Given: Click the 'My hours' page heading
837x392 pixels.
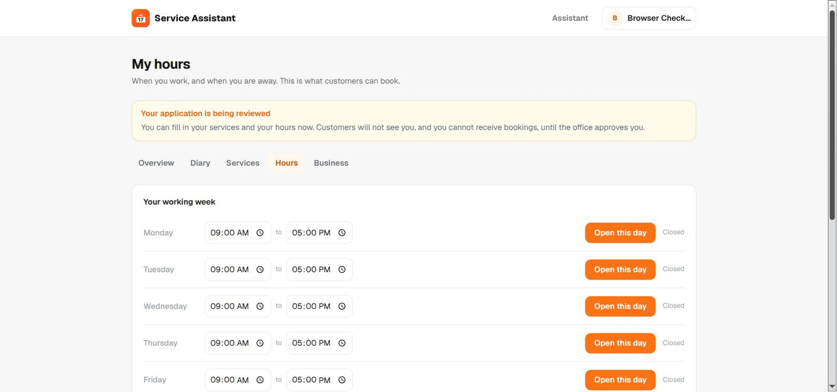Looking at the screenshot, I should (161, 64).
